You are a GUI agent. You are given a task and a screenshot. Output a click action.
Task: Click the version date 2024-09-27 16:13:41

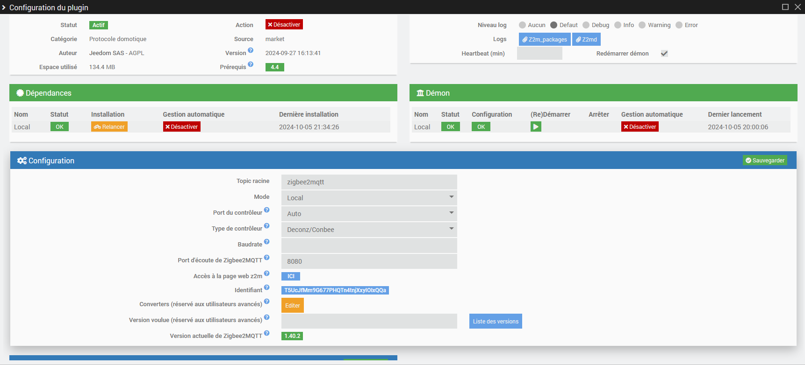pos(293,53)
